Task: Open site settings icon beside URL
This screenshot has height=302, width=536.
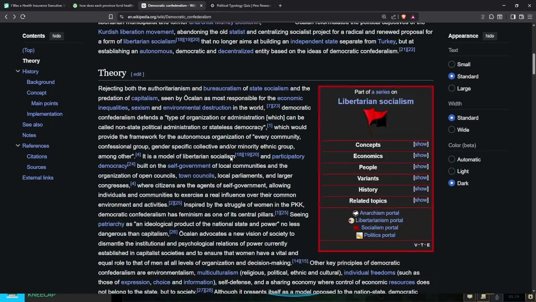Action: (x=121, y=17)
